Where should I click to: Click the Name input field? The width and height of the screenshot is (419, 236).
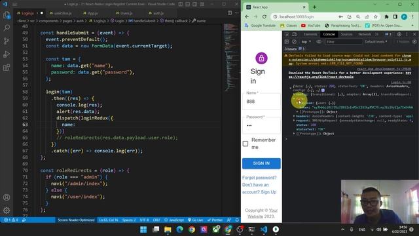[261, 102]
